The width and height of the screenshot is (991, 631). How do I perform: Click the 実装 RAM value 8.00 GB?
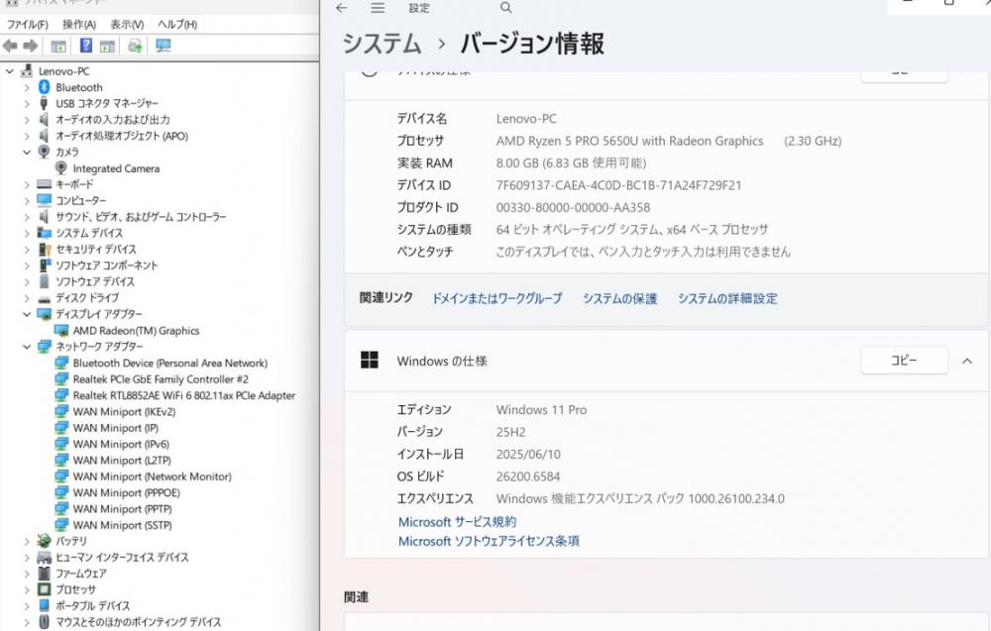pyautogui.click(x=571, y=163)
